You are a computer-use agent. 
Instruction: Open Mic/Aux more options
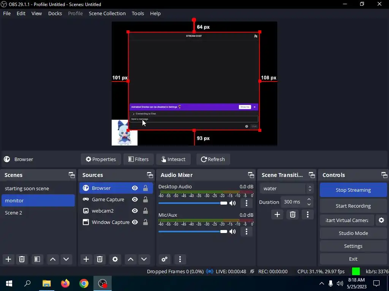[x=246, y=232]
